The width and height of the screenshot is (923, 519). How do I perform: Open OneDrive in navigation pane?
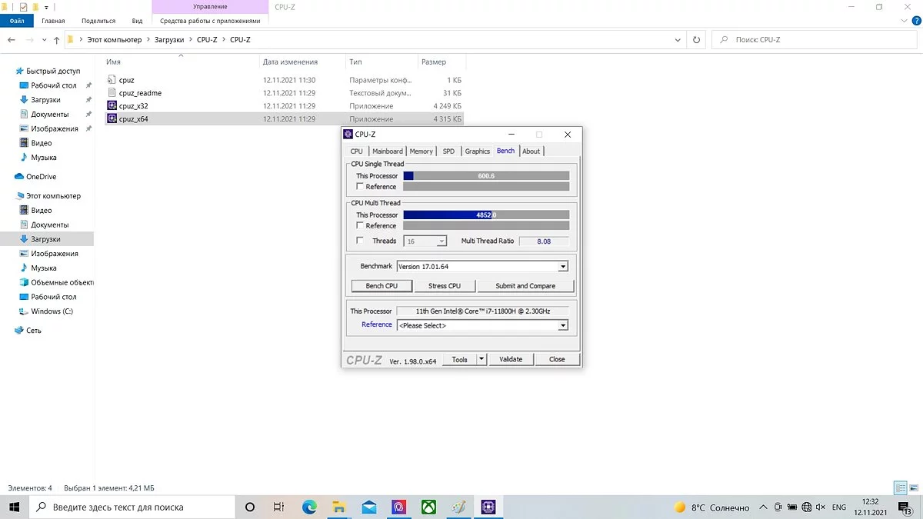point(41,177)
